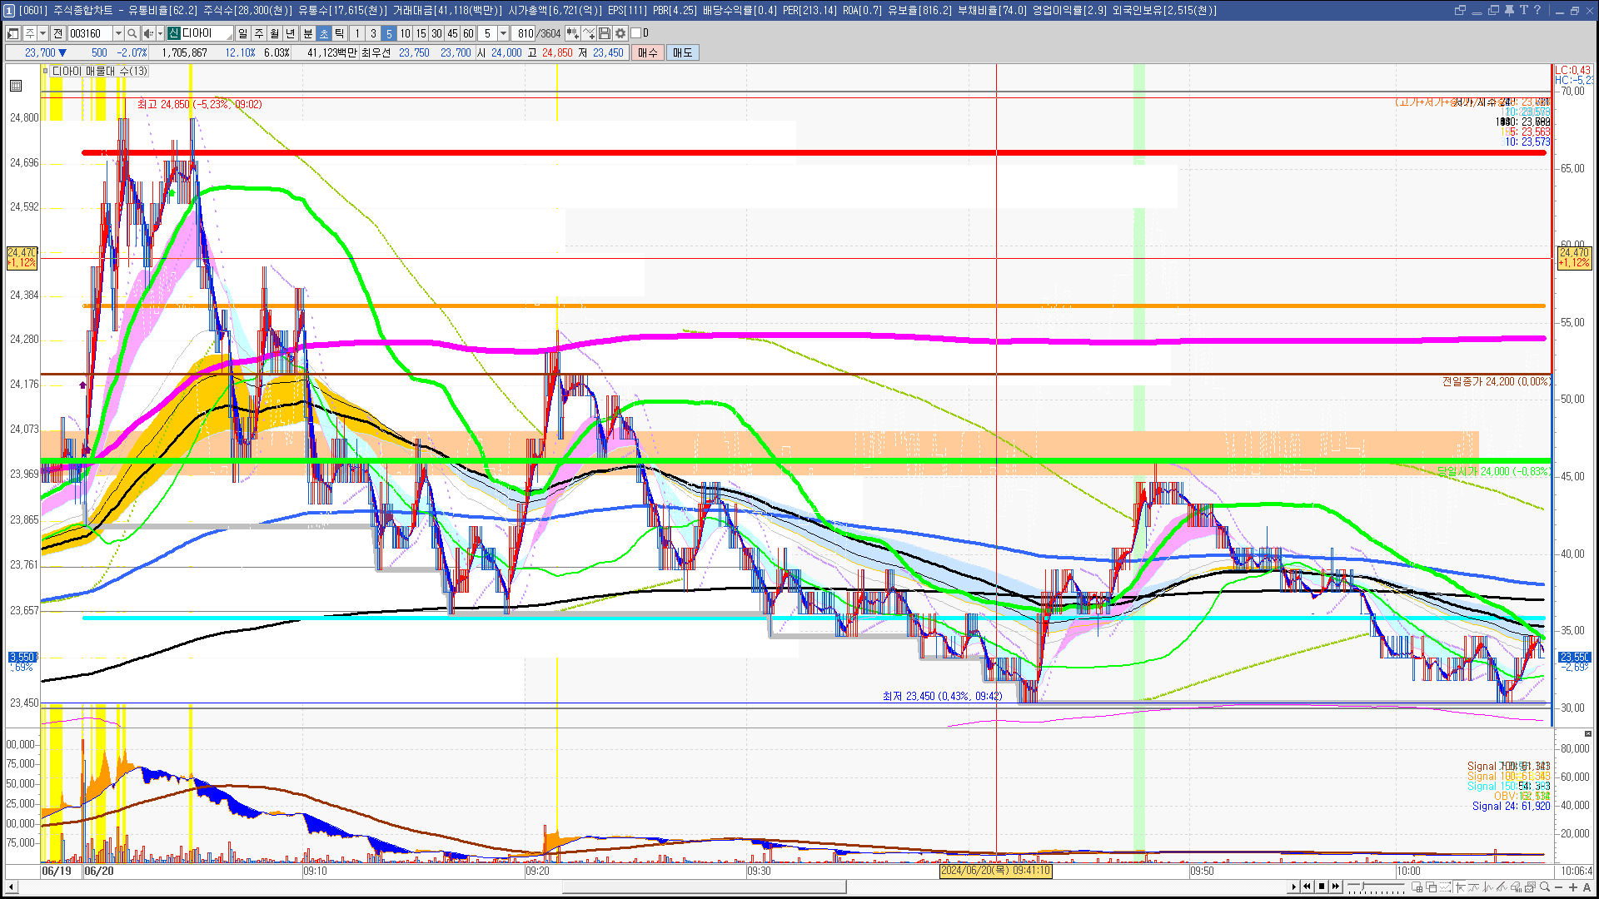The height and width of the screenshot is (899, 1599).
Task: Expand the interval value 5 dropdown
Action: [503, 33]
